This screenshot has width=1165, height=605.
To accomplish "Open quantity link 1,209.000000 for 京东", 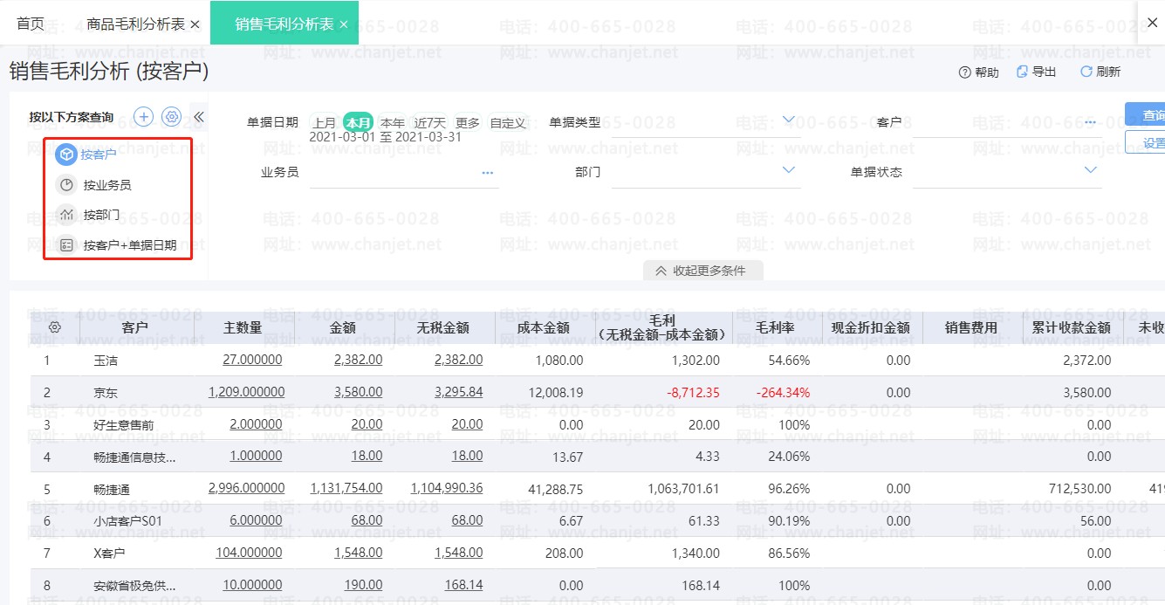I will [x=246, y=392].
